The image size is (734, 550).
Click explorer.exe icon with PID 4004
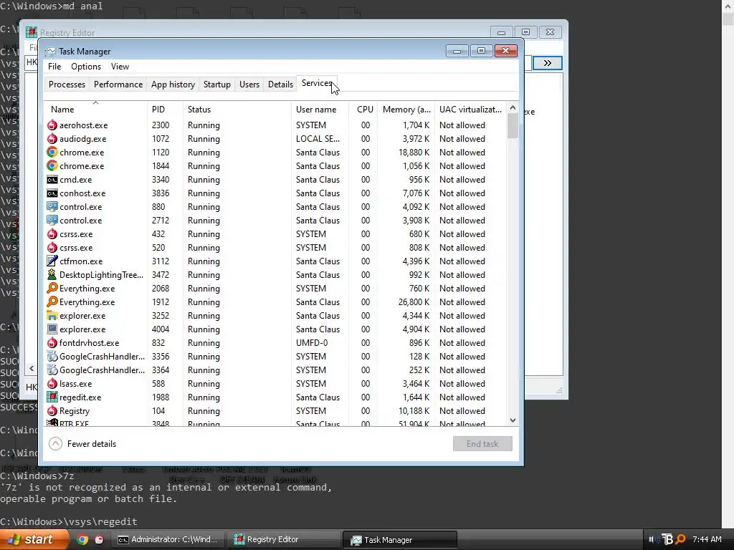pos(52,329)
